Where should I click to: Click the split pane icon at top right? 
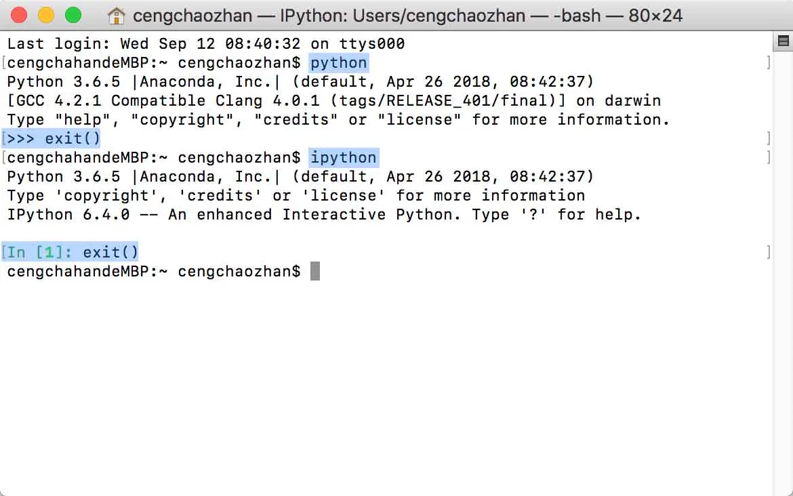(x=782, y=41)
